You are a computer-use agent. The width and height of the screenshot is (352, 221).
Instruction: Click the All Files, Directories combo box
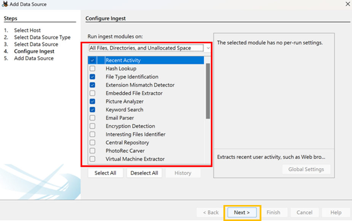[146, 48]
